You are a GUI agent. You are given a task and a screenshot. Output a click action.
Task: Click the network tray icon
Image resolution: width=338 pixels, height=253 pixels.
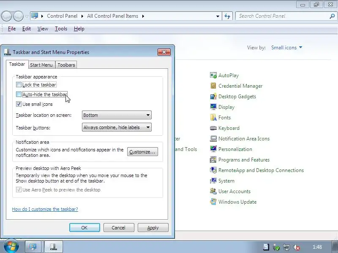tap(286, 247)
